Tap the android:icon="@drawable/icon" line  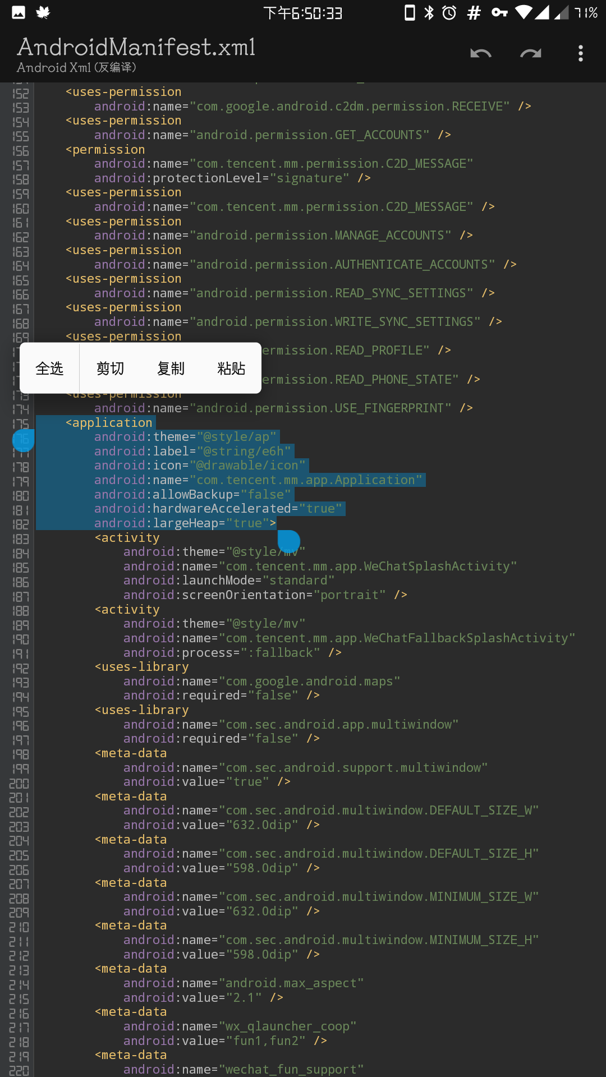(x=200, y=466)
